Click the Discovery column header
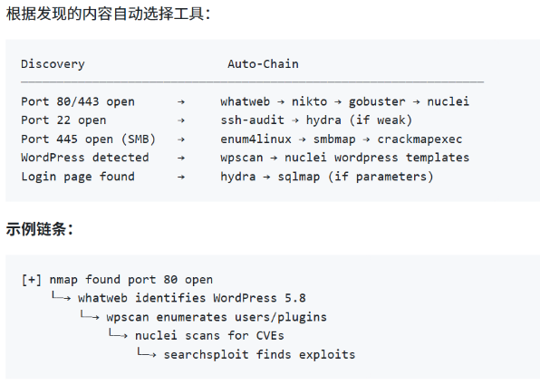 coord(53,64)
